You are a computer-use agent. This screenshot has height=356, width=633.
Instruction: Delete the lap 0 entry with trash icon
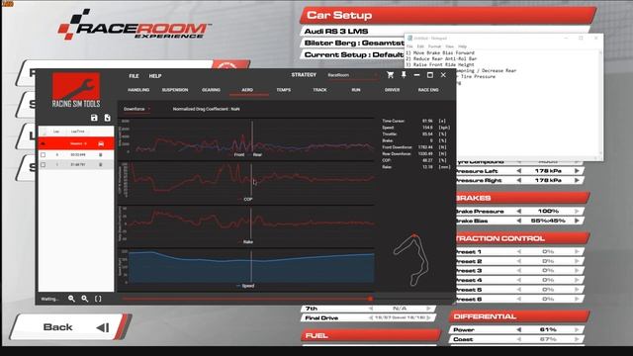[x=101, y=154]
